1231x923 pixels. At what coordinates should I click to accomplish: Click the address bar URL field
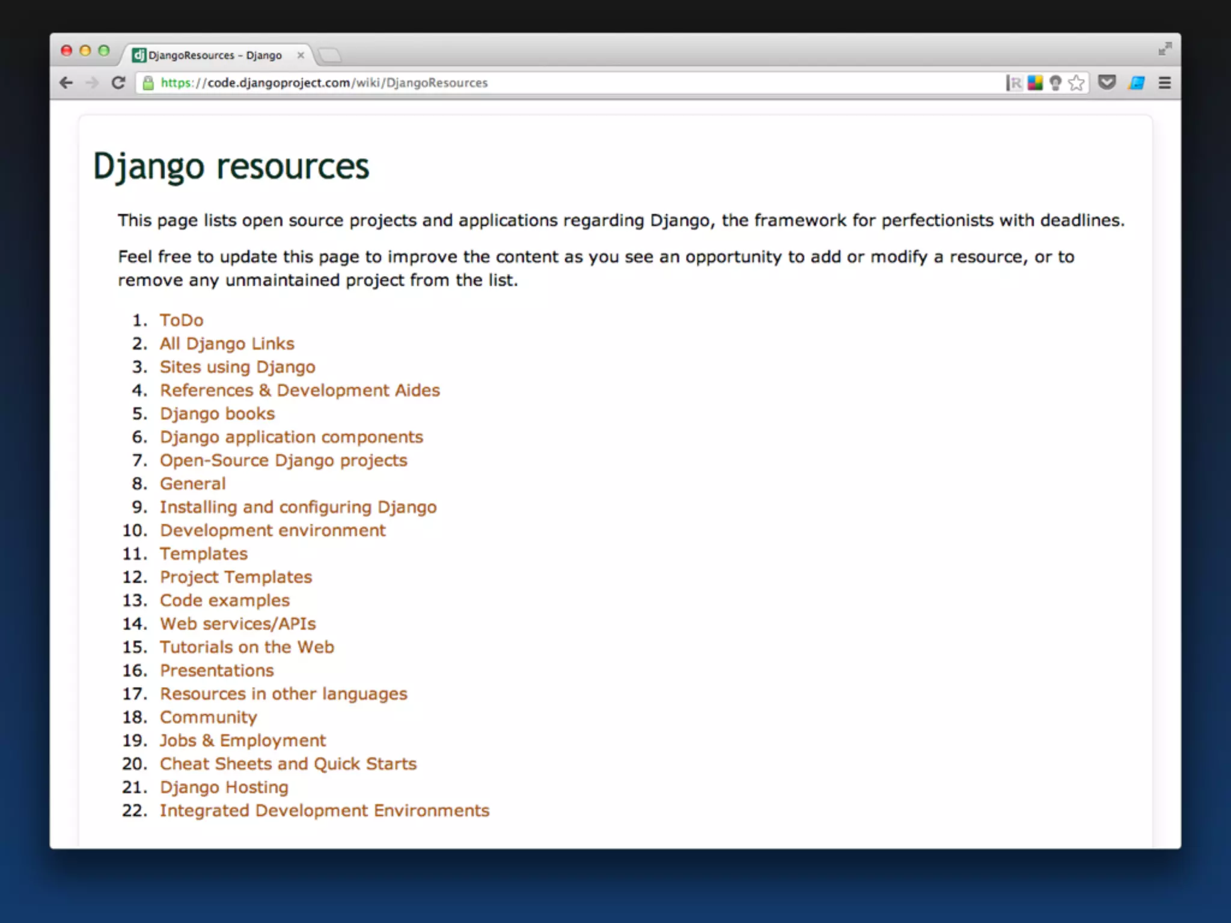click(541, 83)
